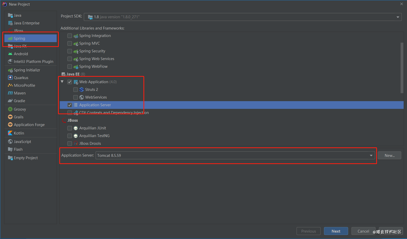This screenshot has height=239, width=407.
Task: Select the Java Enterprise icon in sidebar
Action: [10, 23]
